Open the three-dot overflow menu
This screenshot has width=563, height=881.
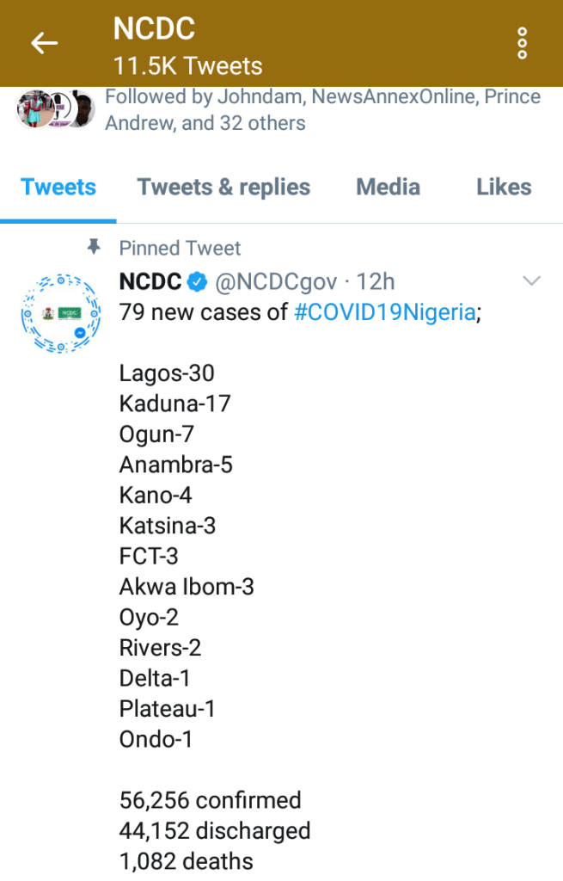[522, 43]
